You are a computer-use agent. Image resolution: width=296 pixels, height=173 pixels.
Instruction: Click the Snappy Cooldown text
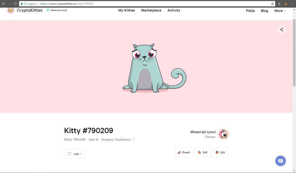coord(116,139)
